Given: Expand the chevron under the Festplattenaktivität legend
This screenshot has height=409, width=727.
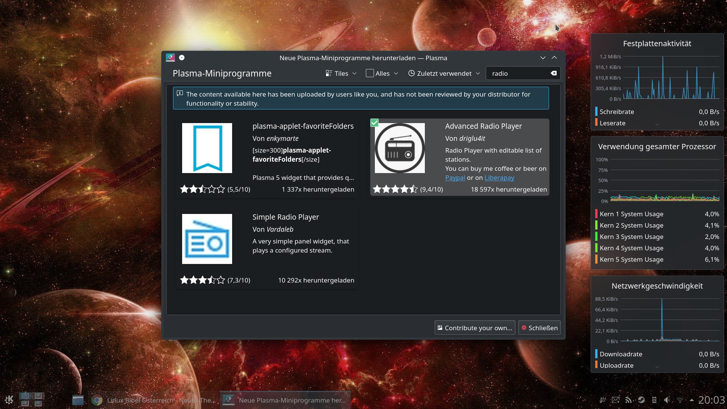Looking at the screenshot, I should pyautogui.click(x=657, y=125).
